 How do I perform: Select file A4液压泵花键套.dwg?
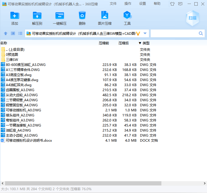[22, 80]
